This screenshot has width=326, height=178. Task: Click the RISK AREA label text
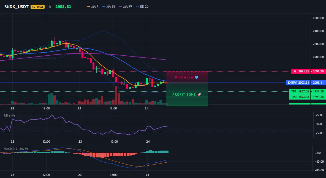[x=184, y=77]
